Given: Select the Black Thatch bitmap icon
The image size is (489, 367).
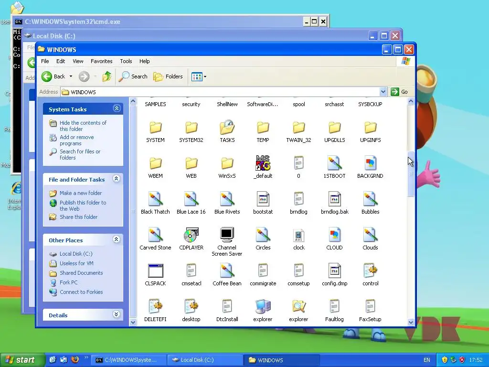Looking at the screenshot, I should pyautogui.click(x=155, y=199).
